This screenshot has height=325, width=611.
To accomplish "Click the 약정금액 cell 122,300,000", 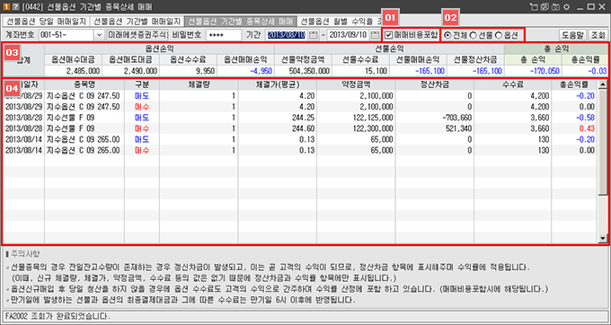I will click(x=356, y=128).
